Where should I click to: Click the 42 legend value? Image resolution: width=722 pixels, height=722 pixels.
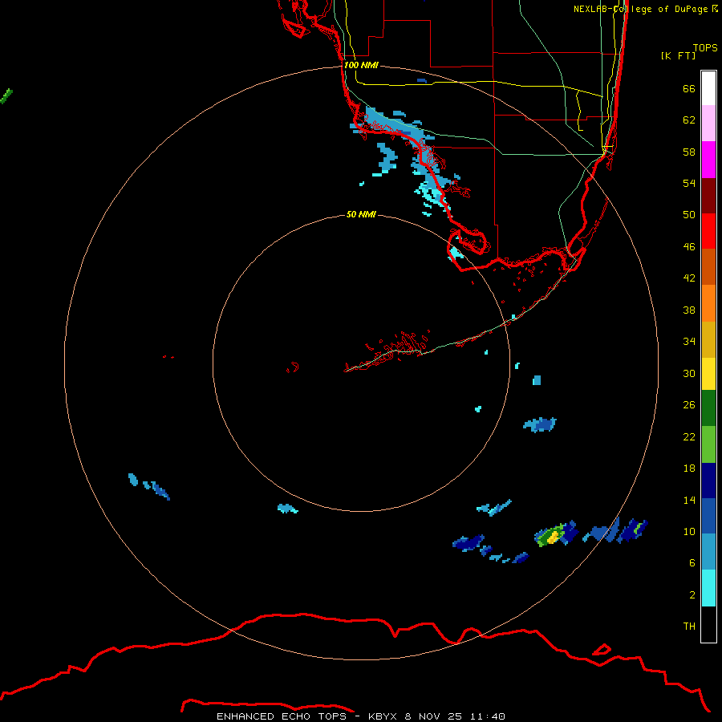pos(689,278)
